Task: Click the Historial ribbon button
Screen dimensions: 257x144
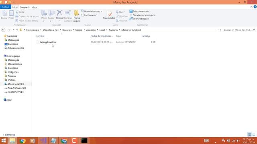Action: pos(121,20)
